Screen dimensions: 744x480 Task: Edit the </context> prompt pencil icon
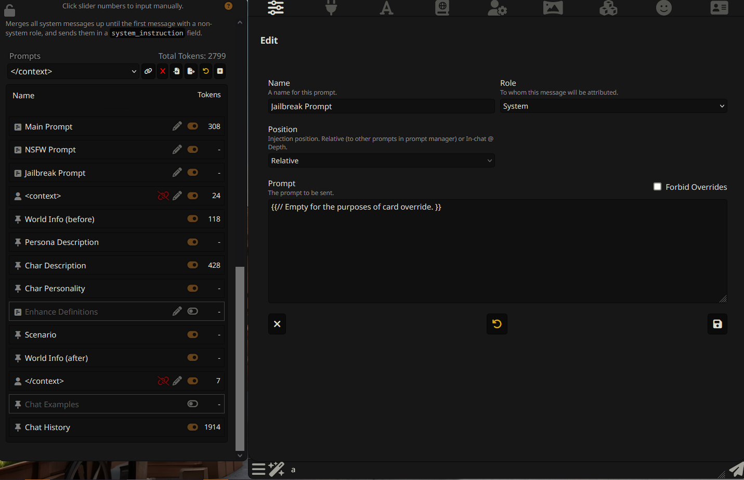(177, 381)
